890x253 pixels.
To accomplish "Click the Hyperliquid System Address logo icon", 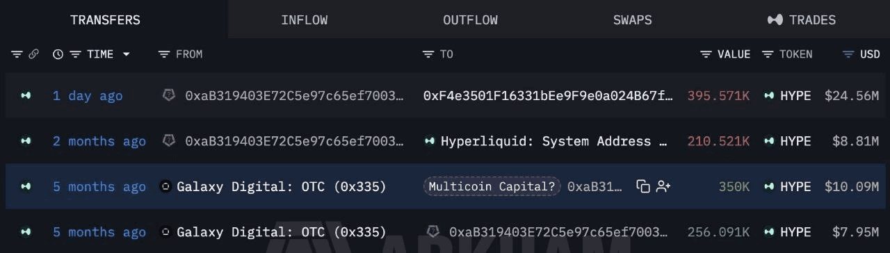I will [430, 141].
